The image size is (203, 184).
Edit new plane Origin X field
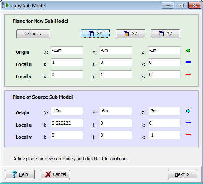(x=67, y=50)
